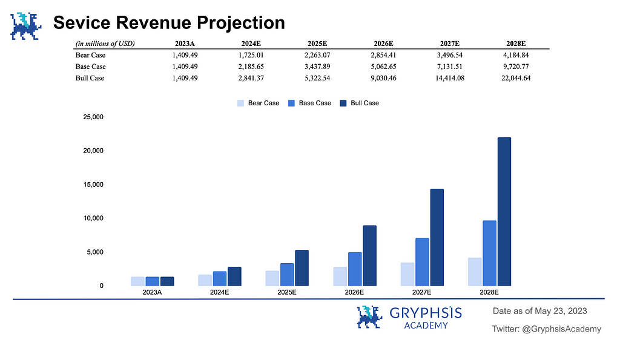Click the griffin logo beside the slide title
The width and height of the screenshot is (620, 343).
click(x=26, y=25)
